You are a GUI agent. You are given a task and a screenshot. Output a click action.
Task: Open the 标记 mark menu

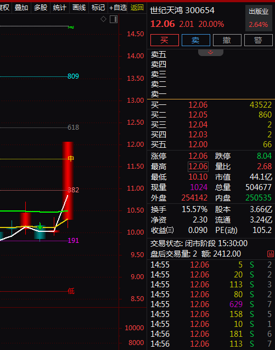[98, 8]
